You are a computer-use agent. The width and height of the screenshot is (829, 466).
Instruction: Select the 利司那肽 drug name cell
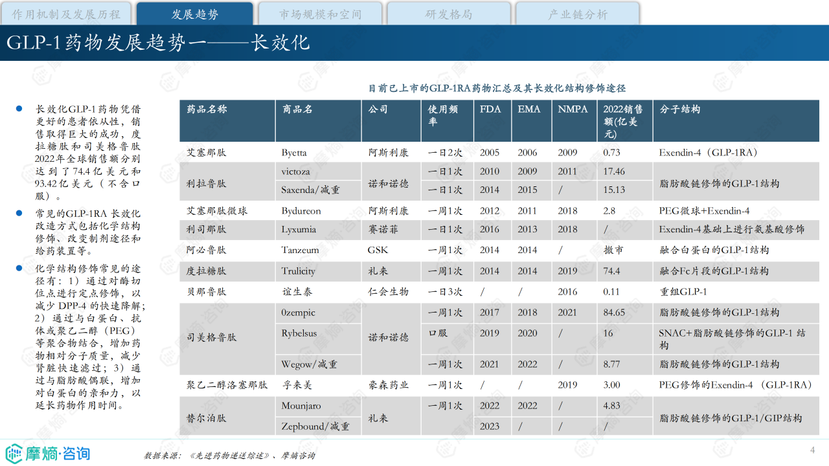point(227,230)
